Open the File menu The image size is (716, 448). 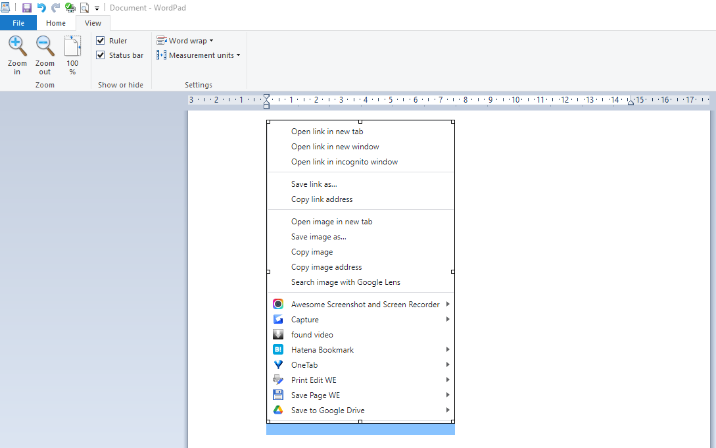[x=18, y=23]
